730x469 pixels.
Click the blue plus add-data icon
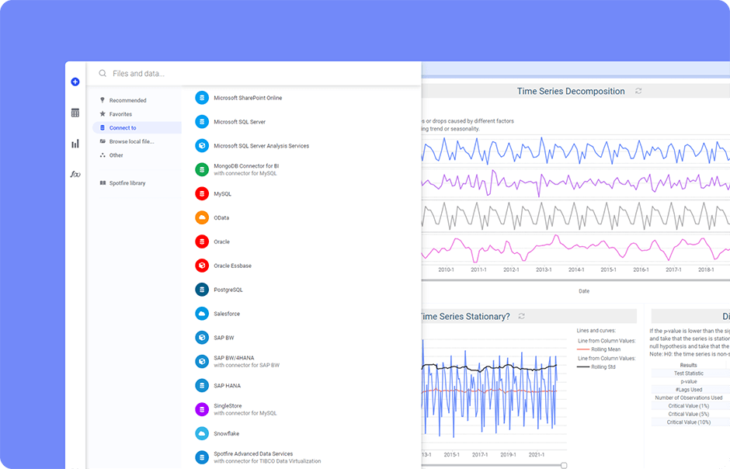[x=75, y=82]
